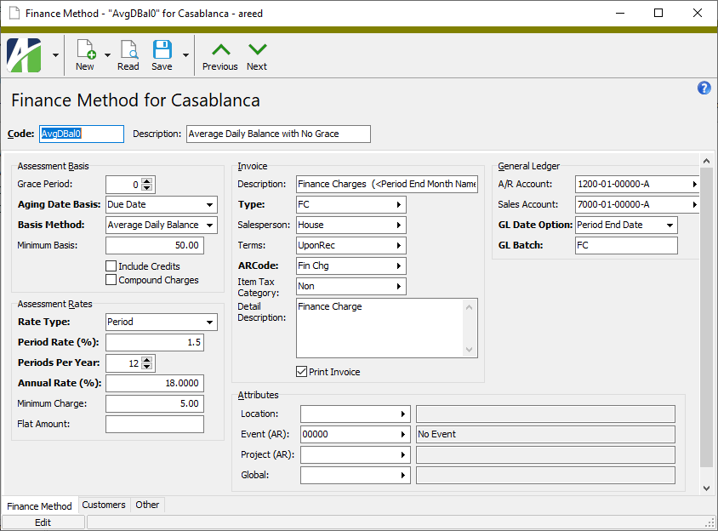
Task: Click the Edit status button
Action: coord(43,522)
